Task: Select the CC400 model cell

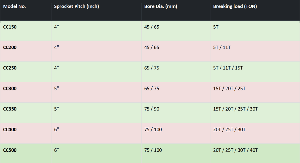Action: click(x=10, y=129)
